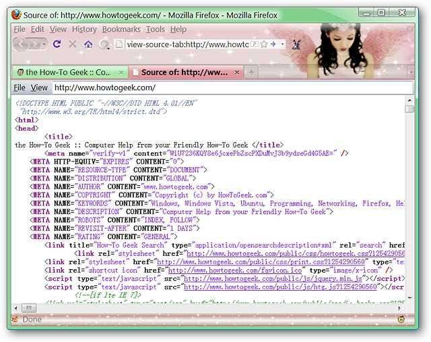Click the dark figure toolbar icon right of the address bar

[296, 44]
